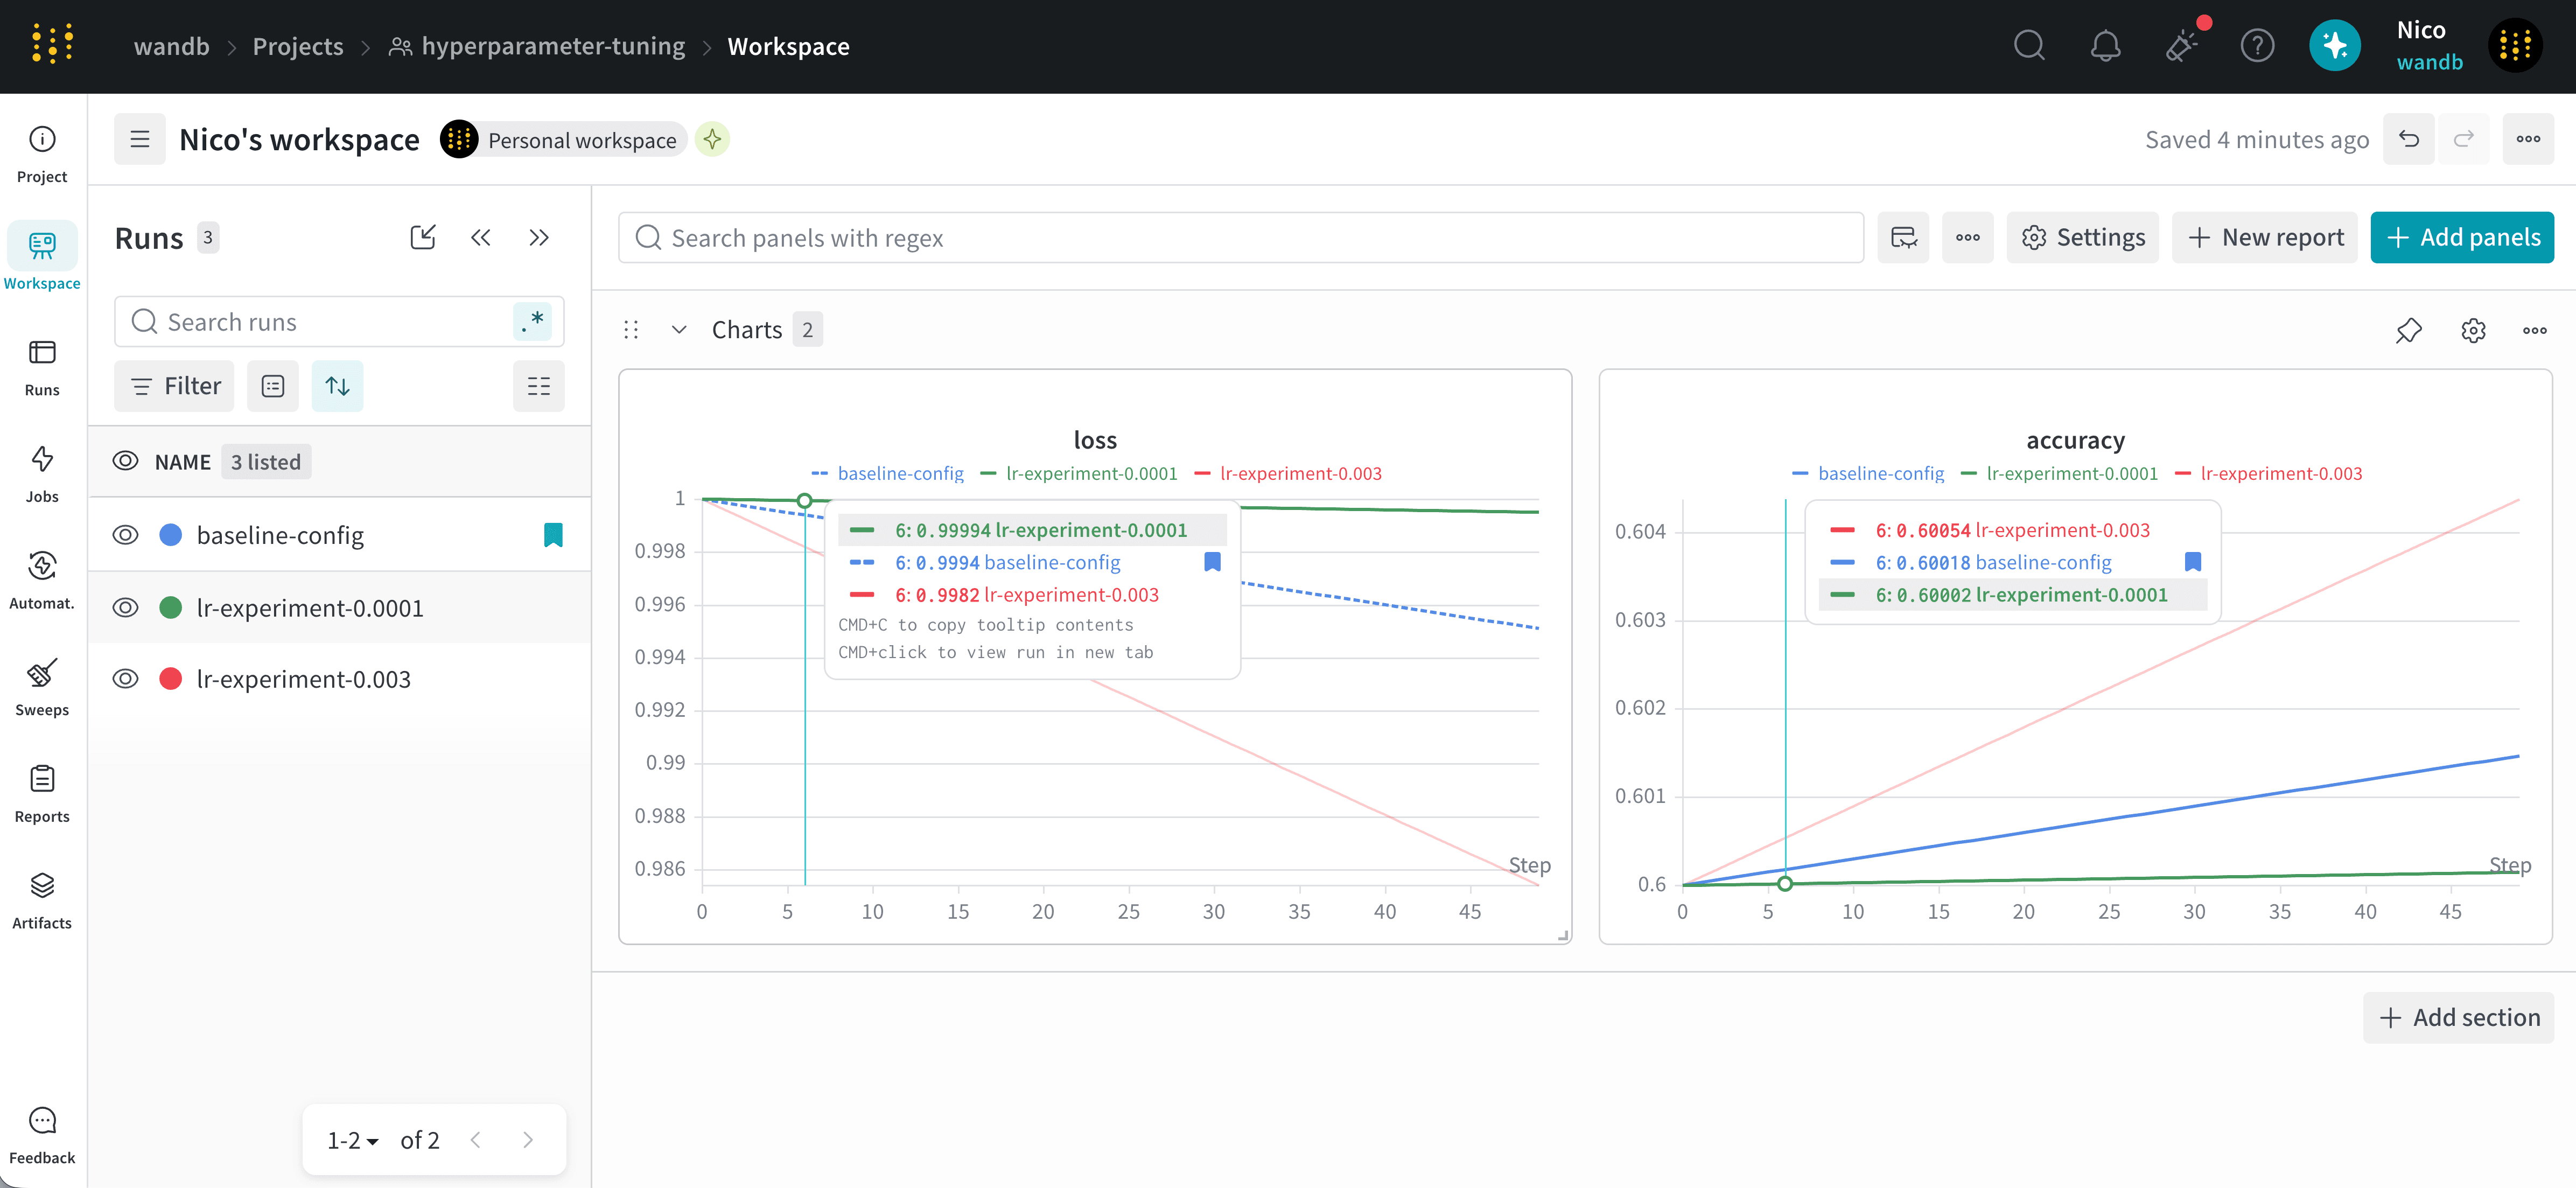This screenshot has height=1188, width=2576.
Task: Change the red color of lr-experiment-0.003
Action: [171, 679]
